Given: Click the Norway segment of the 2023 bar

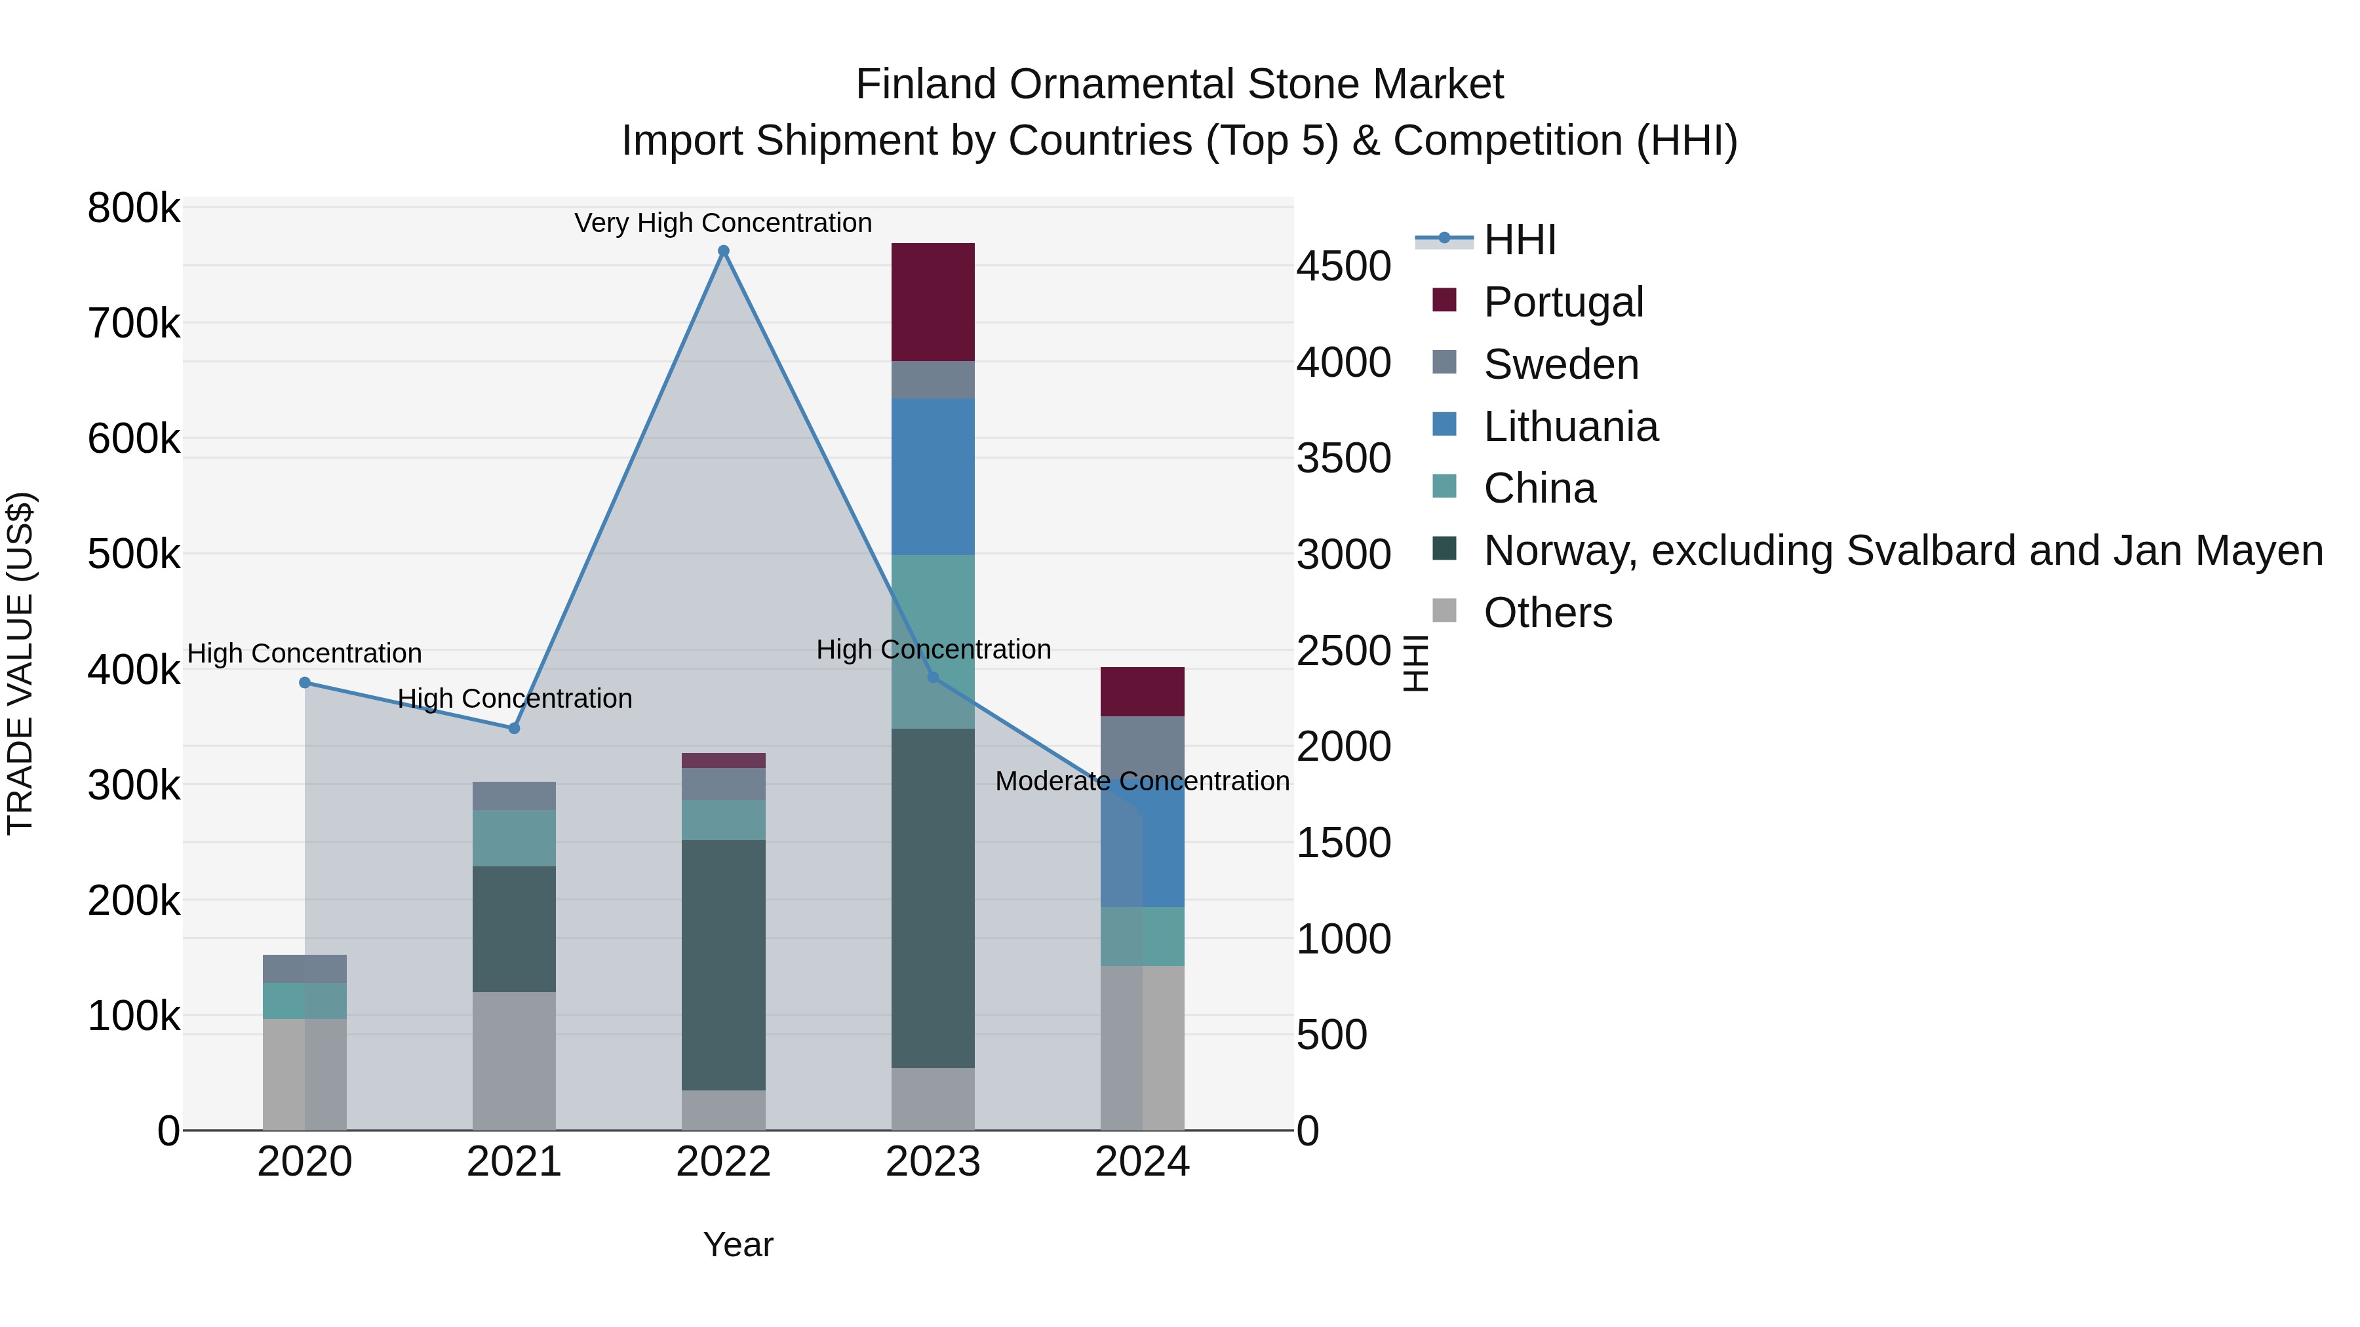Looking at the screenshot, I should pyautogui.click(x=933, y=898).
